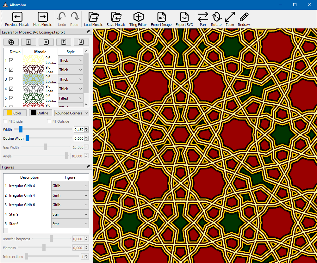Viewport: 317px width, 263px height.
Task: Click the Figure column header
Action: click(x=70, y=177)
